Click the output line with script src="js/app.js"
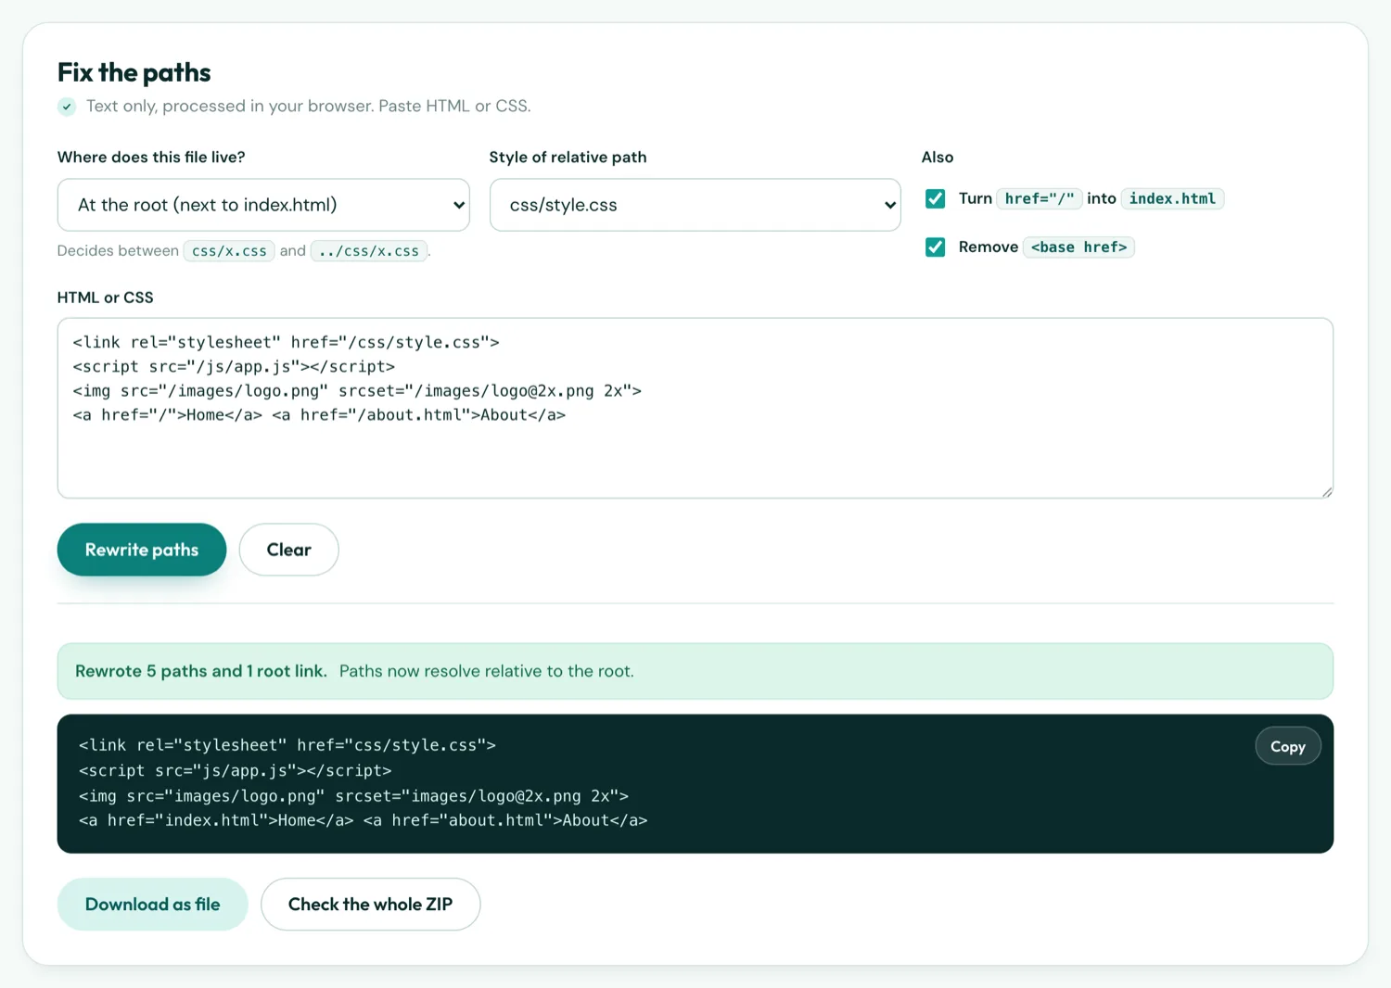Image resolution: width=1391 pixels, height=988 pixels. 236,771
